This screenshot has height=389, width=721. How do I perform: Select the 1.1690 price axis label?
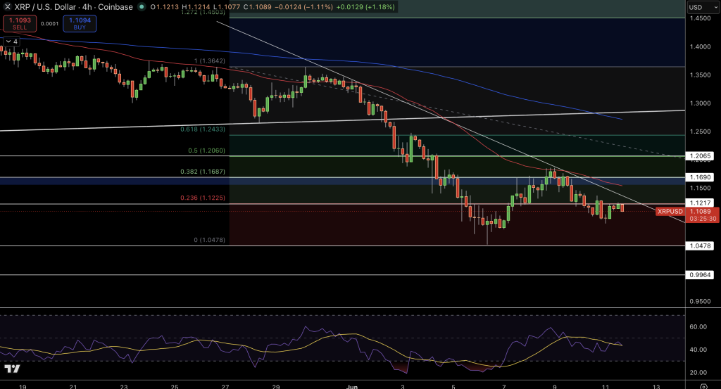click(x=700, y=177)
